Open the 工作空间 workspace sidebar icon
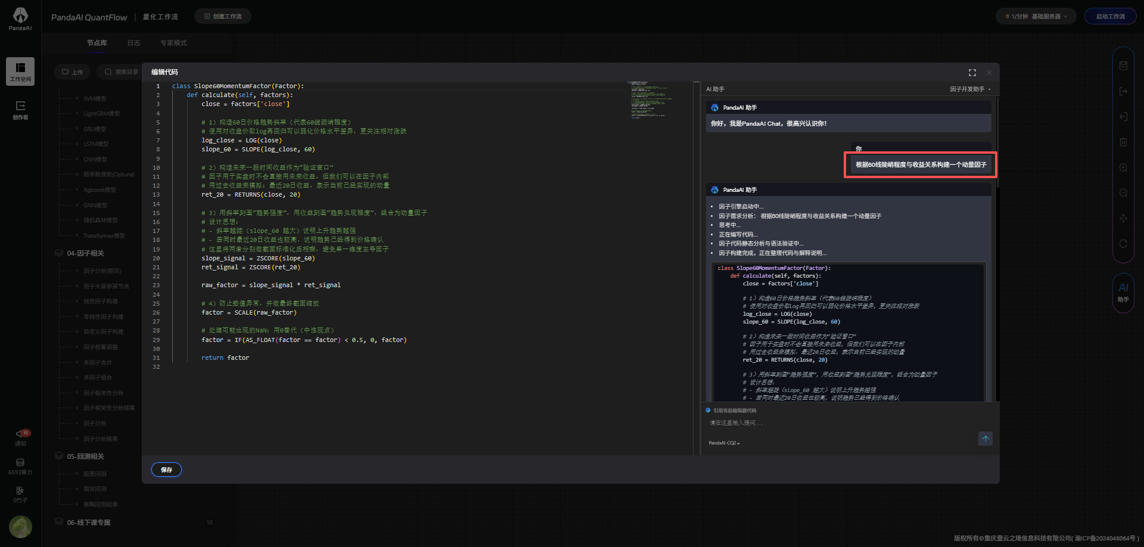Screen dimensions: 1144x547 click(x=20, y=72)
